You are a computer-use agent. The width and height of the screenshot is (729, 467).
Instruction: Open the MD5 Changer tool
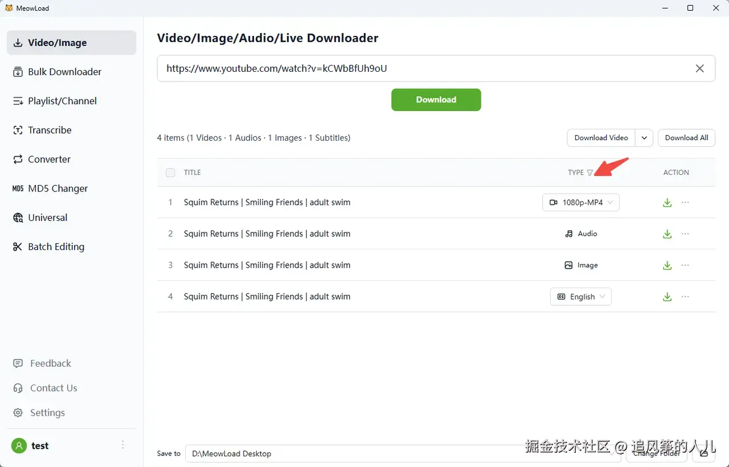71,189
